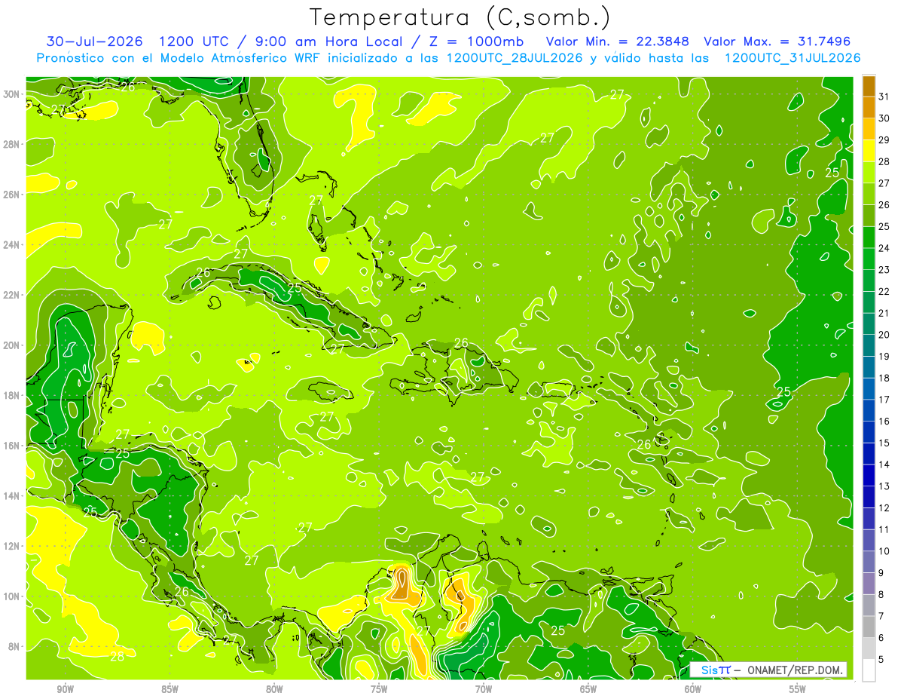This screenshot has width=904, height=699.
Task: Pick the orange swatch between 30 and 31
Action: [x=869, y=107]
